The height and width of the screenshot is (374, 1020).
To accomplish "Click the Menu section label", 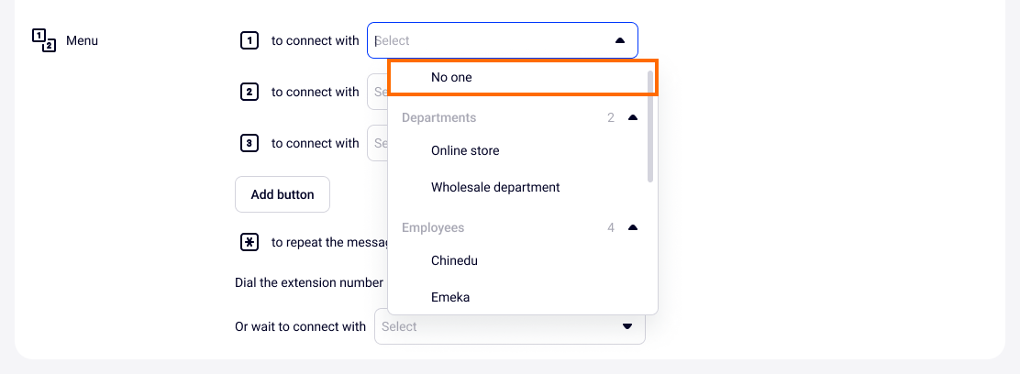I will point(82,40).
